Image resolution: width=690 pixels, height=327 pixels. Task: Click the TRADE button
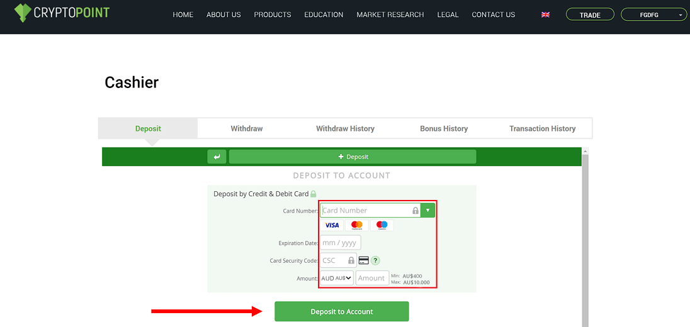pyautogui.click(x=590, y=14)
